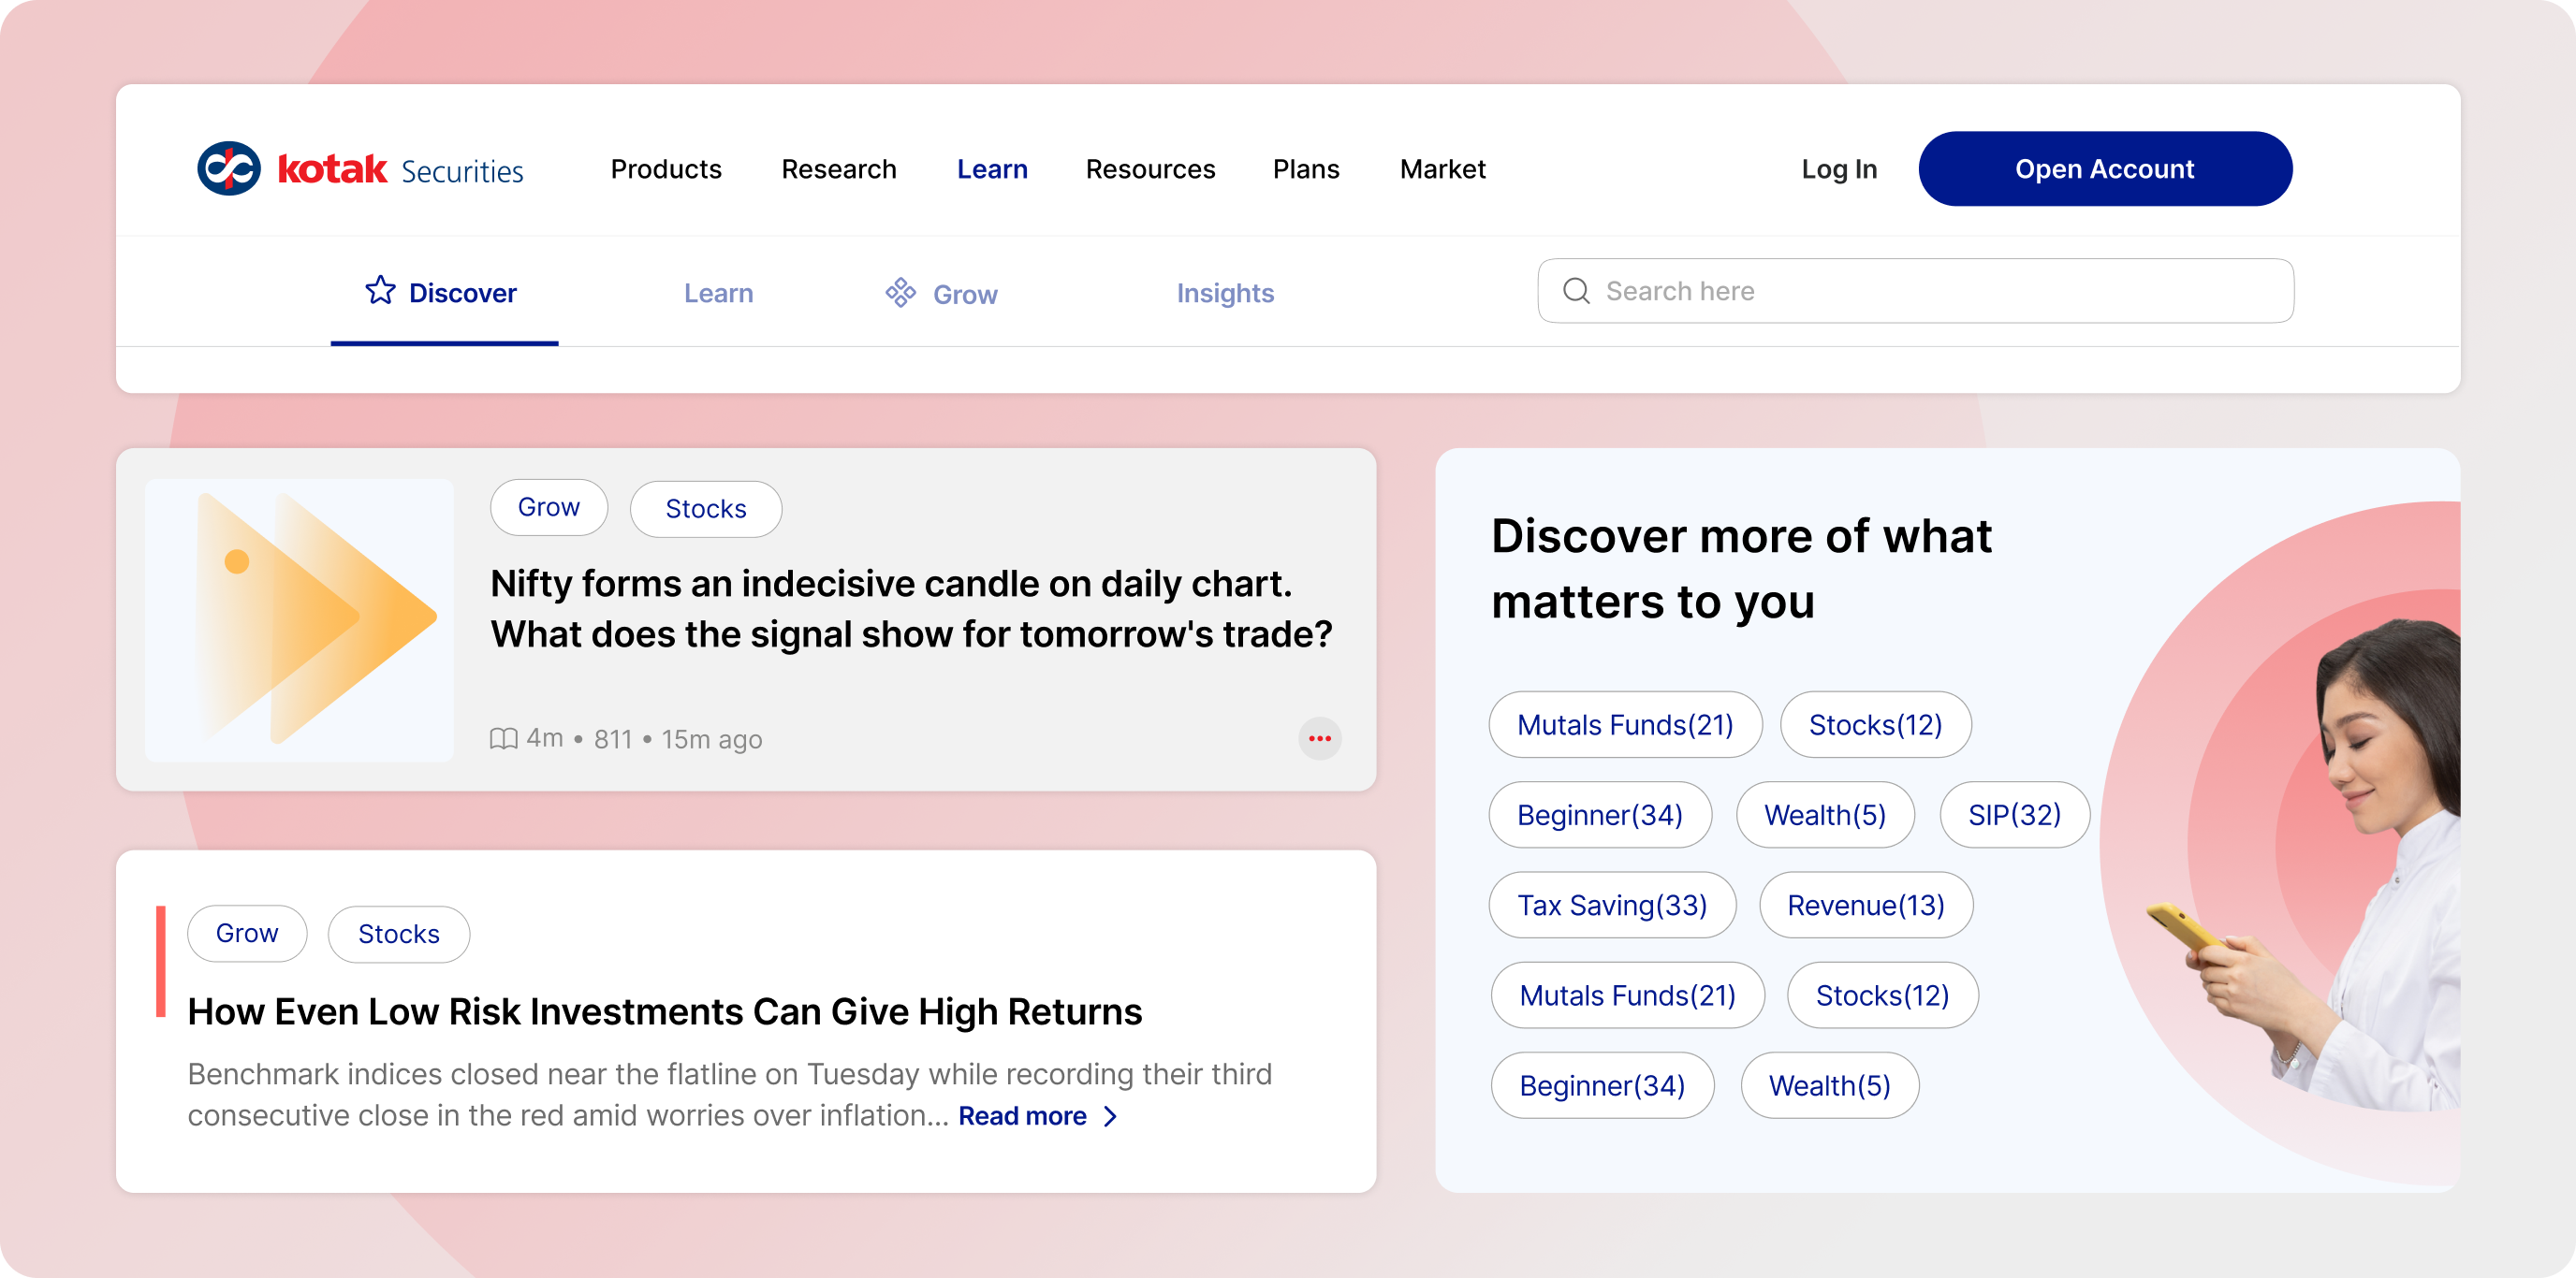The image size is (2576, 1278).
Task: Open the Plans menu
Action: [x=1306, y=168]
